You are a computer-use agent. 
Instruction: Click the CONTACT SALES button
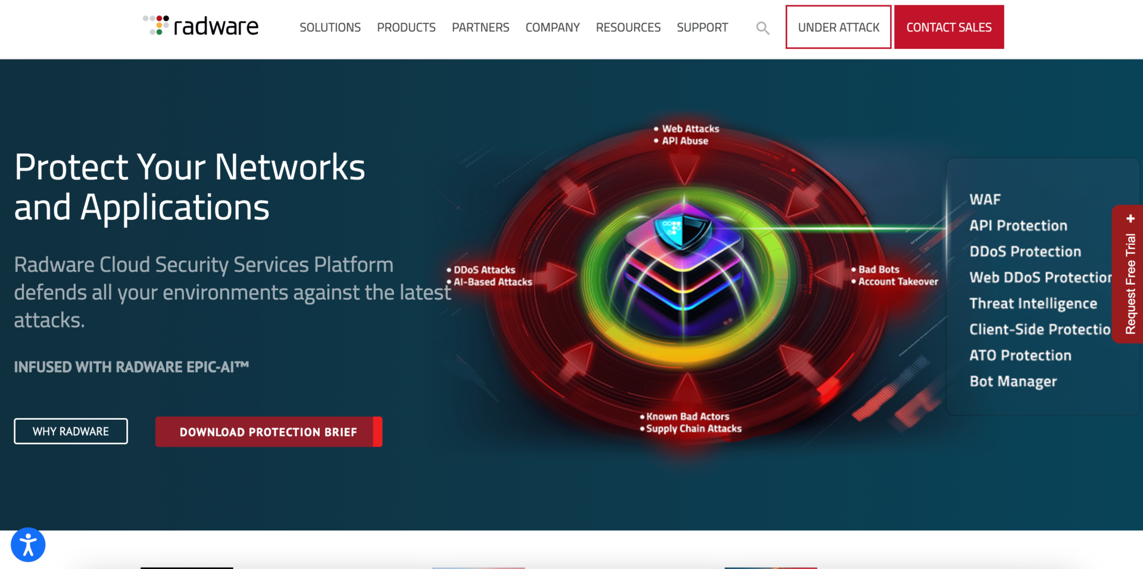949,27
